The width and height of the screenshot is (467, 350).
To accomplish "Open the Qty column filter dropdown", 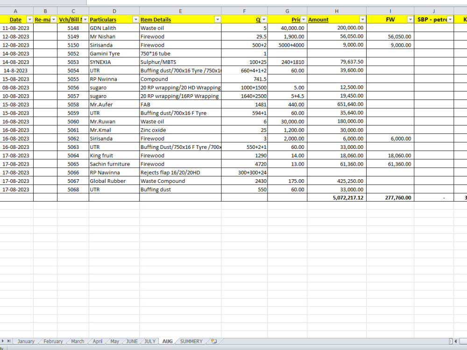I will coord(264,19).
